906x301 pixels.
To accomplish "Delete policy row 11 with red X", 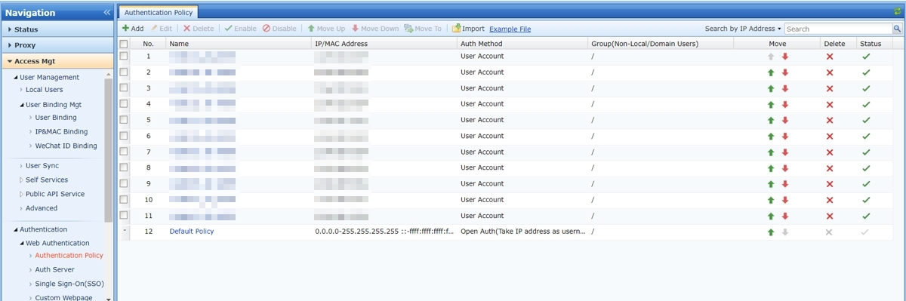I will (830, 217).
